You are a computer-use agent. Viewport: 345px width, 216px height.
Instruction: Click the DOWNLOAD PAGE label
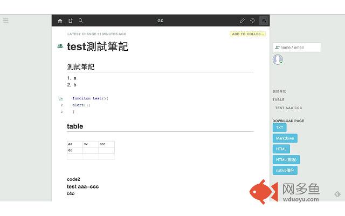pyautogui.click(x=288, y=121)
